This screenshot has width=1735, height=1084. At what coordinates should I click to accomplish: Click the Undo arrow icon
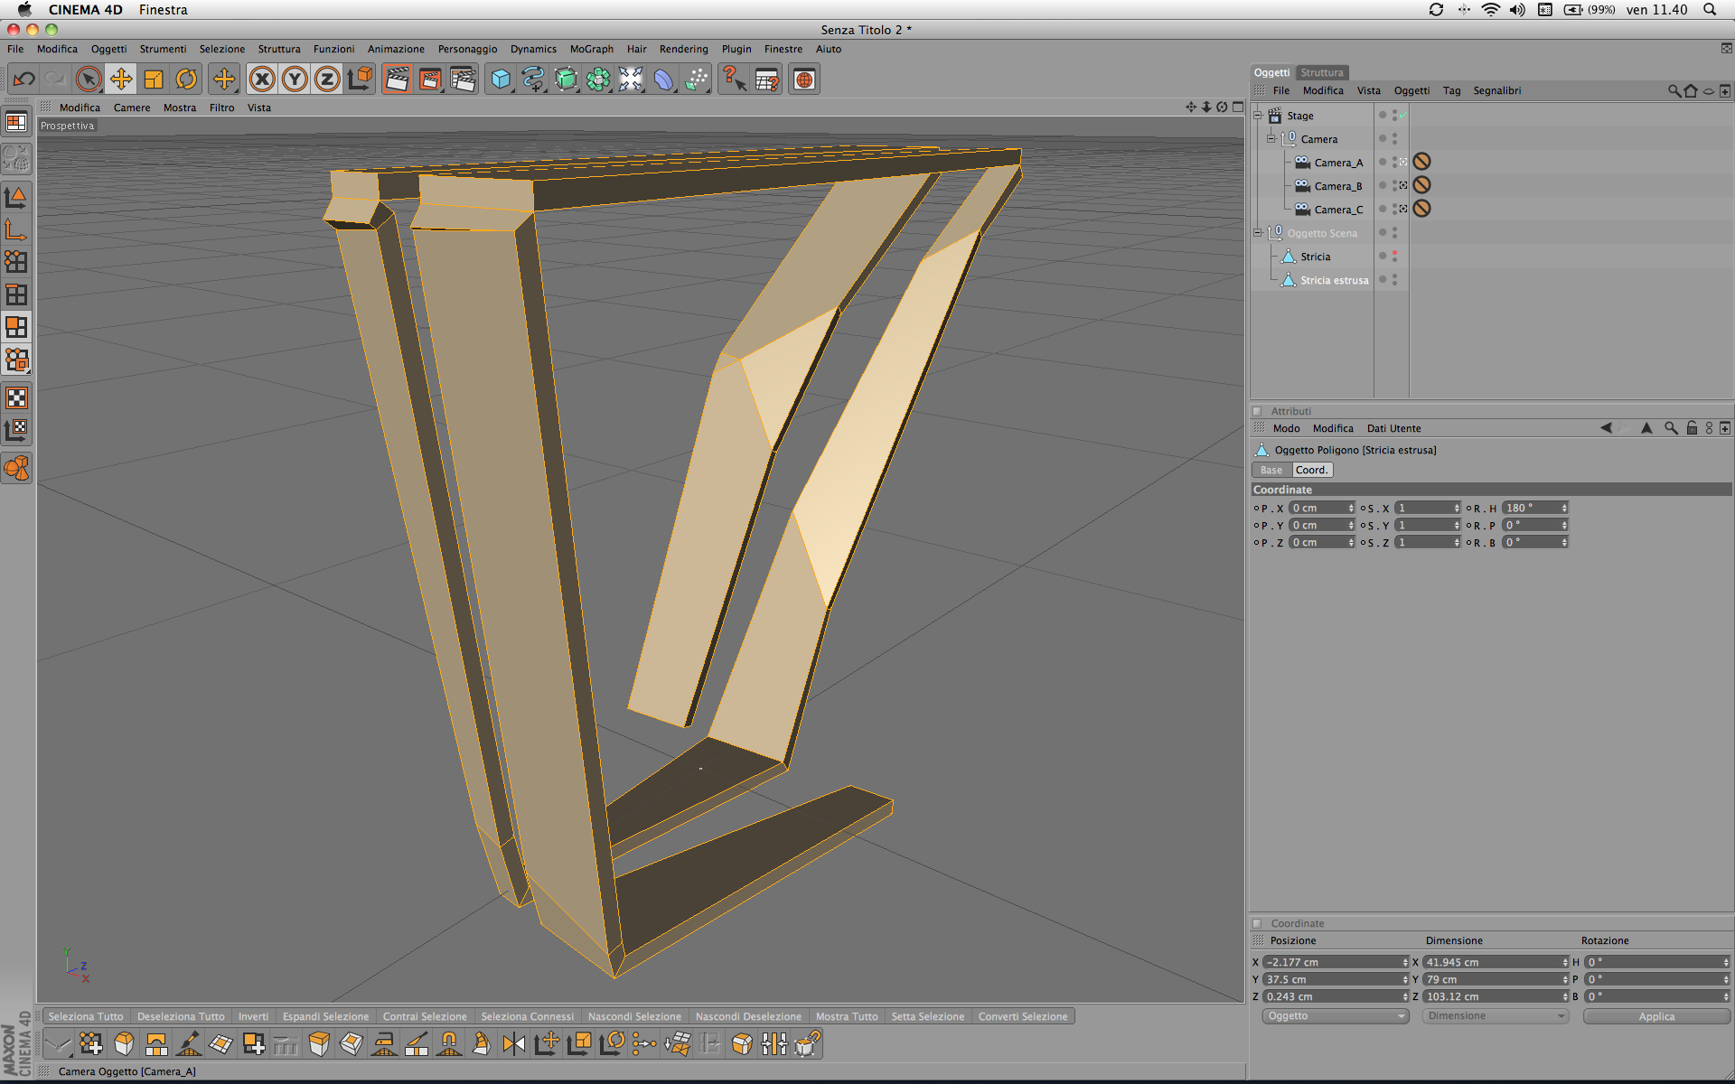[x=23, y=79]
